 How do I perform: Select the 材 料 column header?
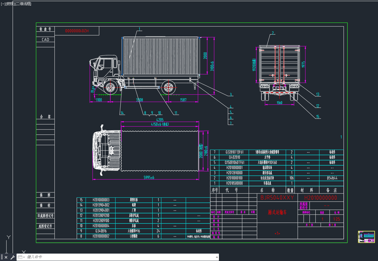[307, 190]
